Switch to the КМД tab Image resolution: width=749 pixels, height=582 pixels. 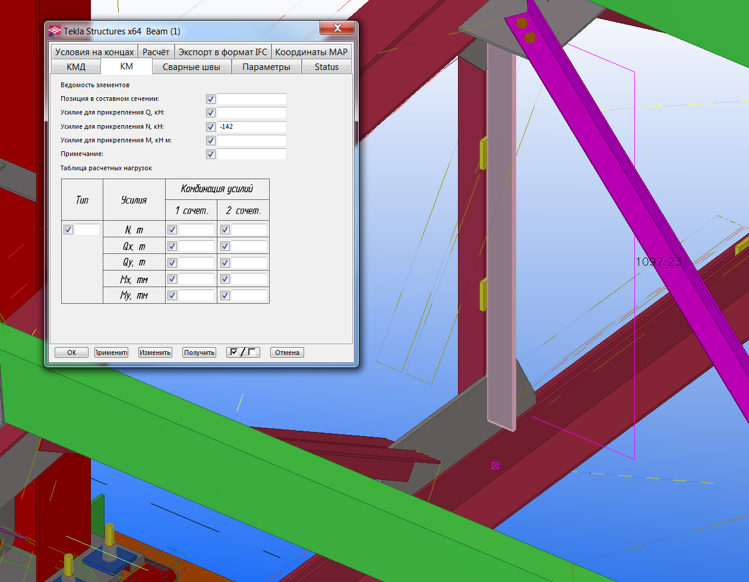coord(76,67)
